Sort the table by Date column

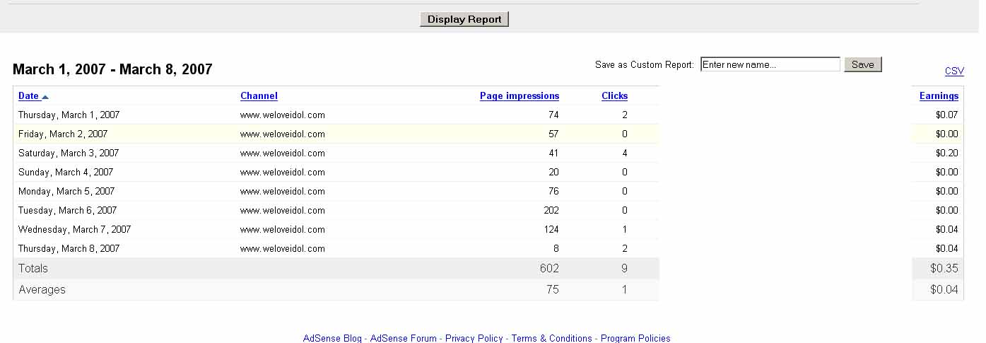click(x=28, y=96)
